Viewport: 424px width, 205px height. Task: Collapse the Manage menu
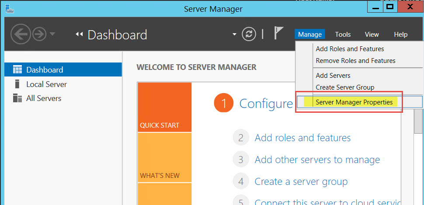[310, 35]
